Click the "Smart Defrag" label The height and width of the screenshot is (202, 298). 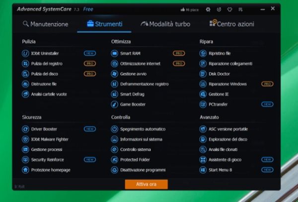[132, 94]
